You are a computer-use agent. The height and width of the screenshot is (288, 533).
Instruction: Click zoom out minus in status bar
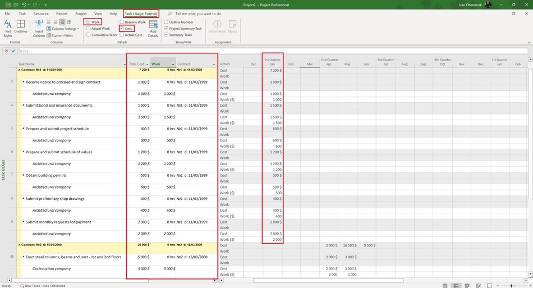(498, 286)
